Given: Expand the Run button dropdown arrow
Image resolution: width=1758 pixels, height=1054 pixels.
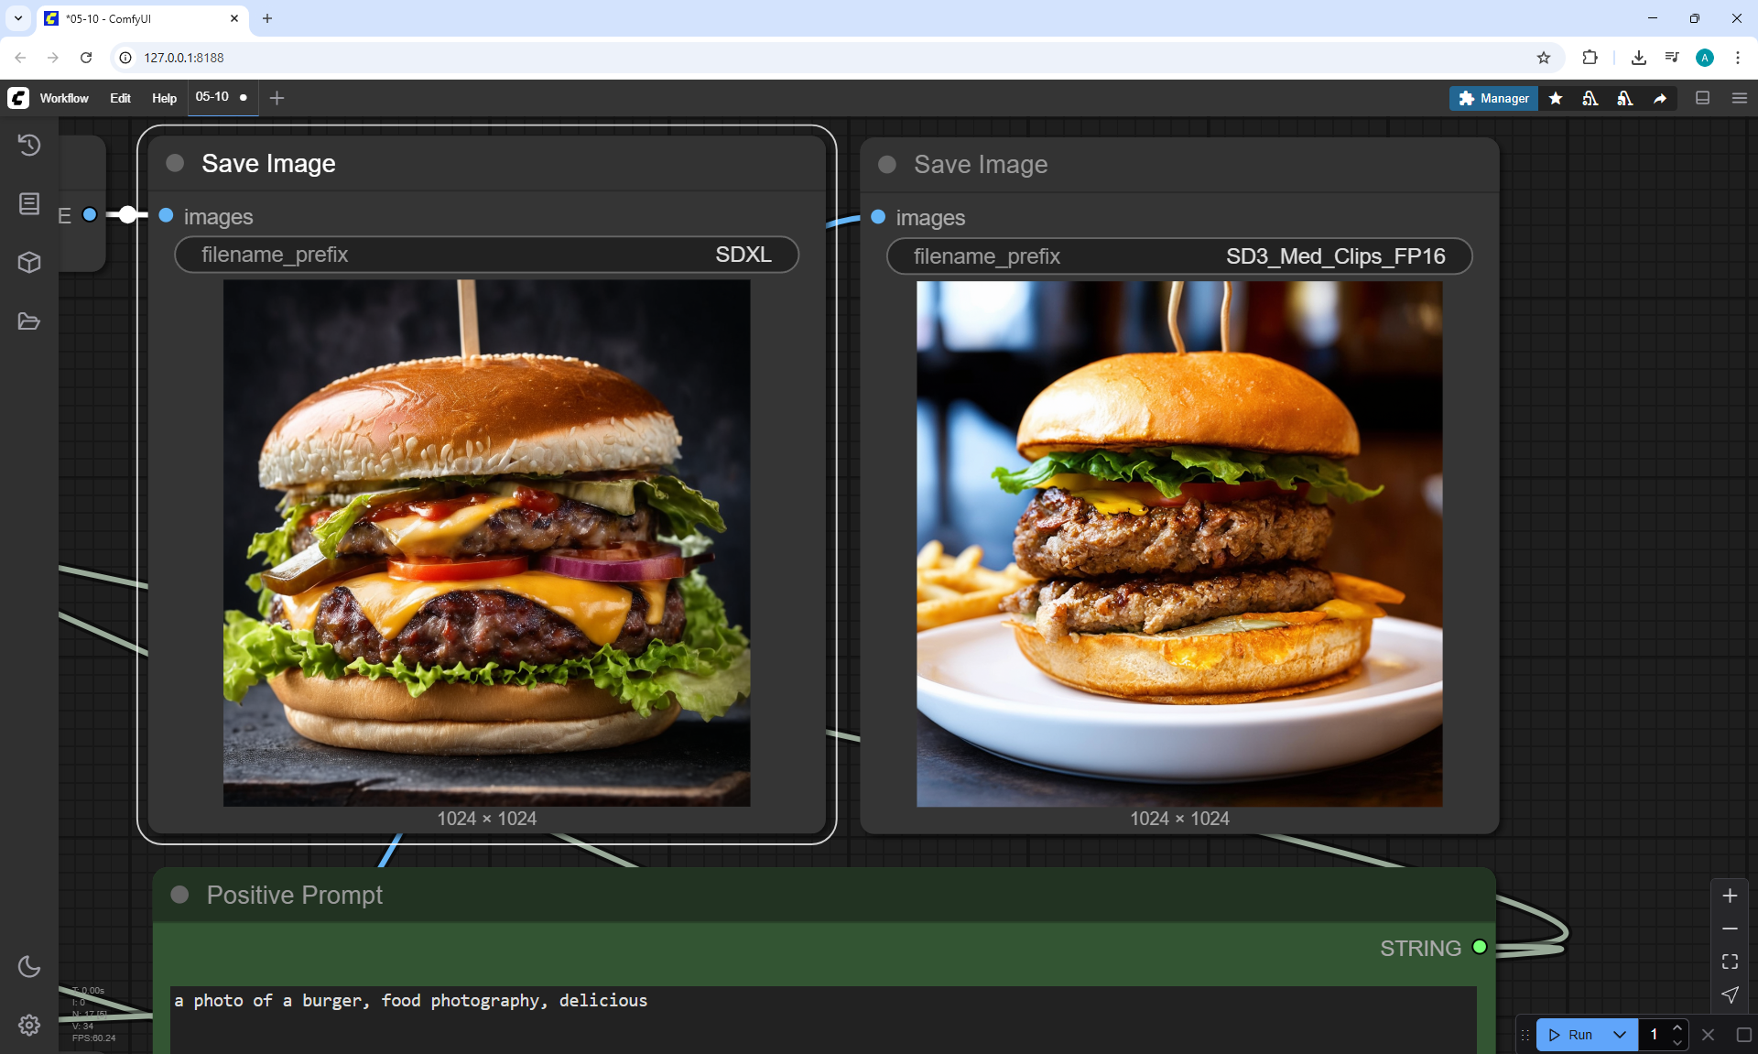Looking at the screenshot, I should click(1619, 1035).
